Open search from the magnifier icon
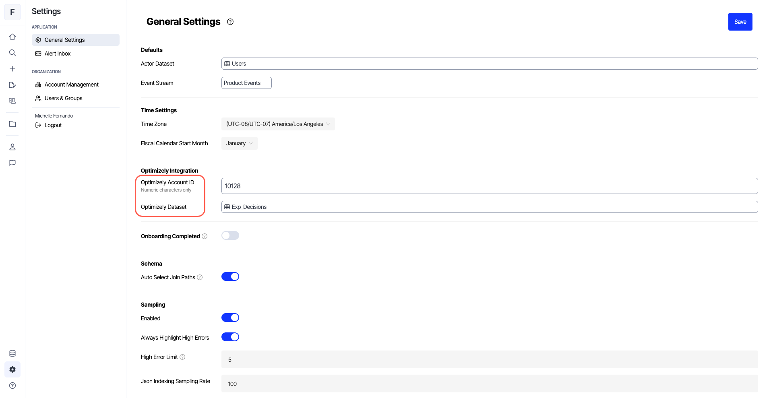The height and width of the screenshot is (398, 771). pyautogui.click(x=12, y=53)
